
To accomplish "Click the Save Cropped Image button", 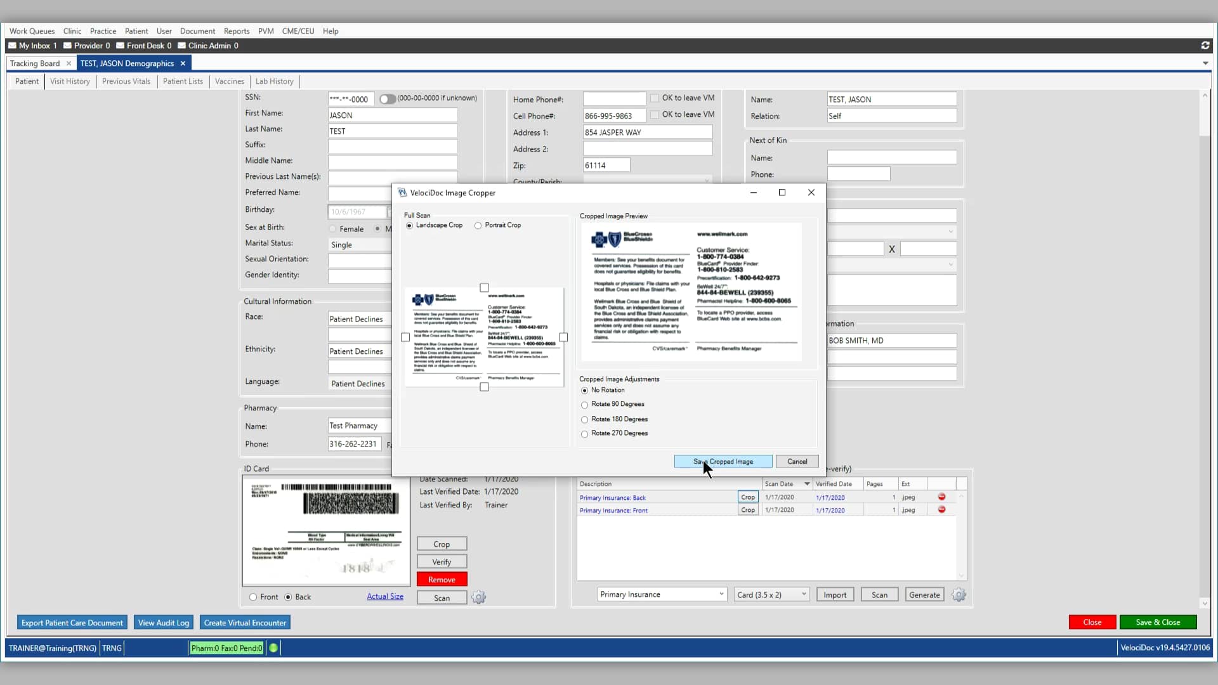I will (723, 461).
